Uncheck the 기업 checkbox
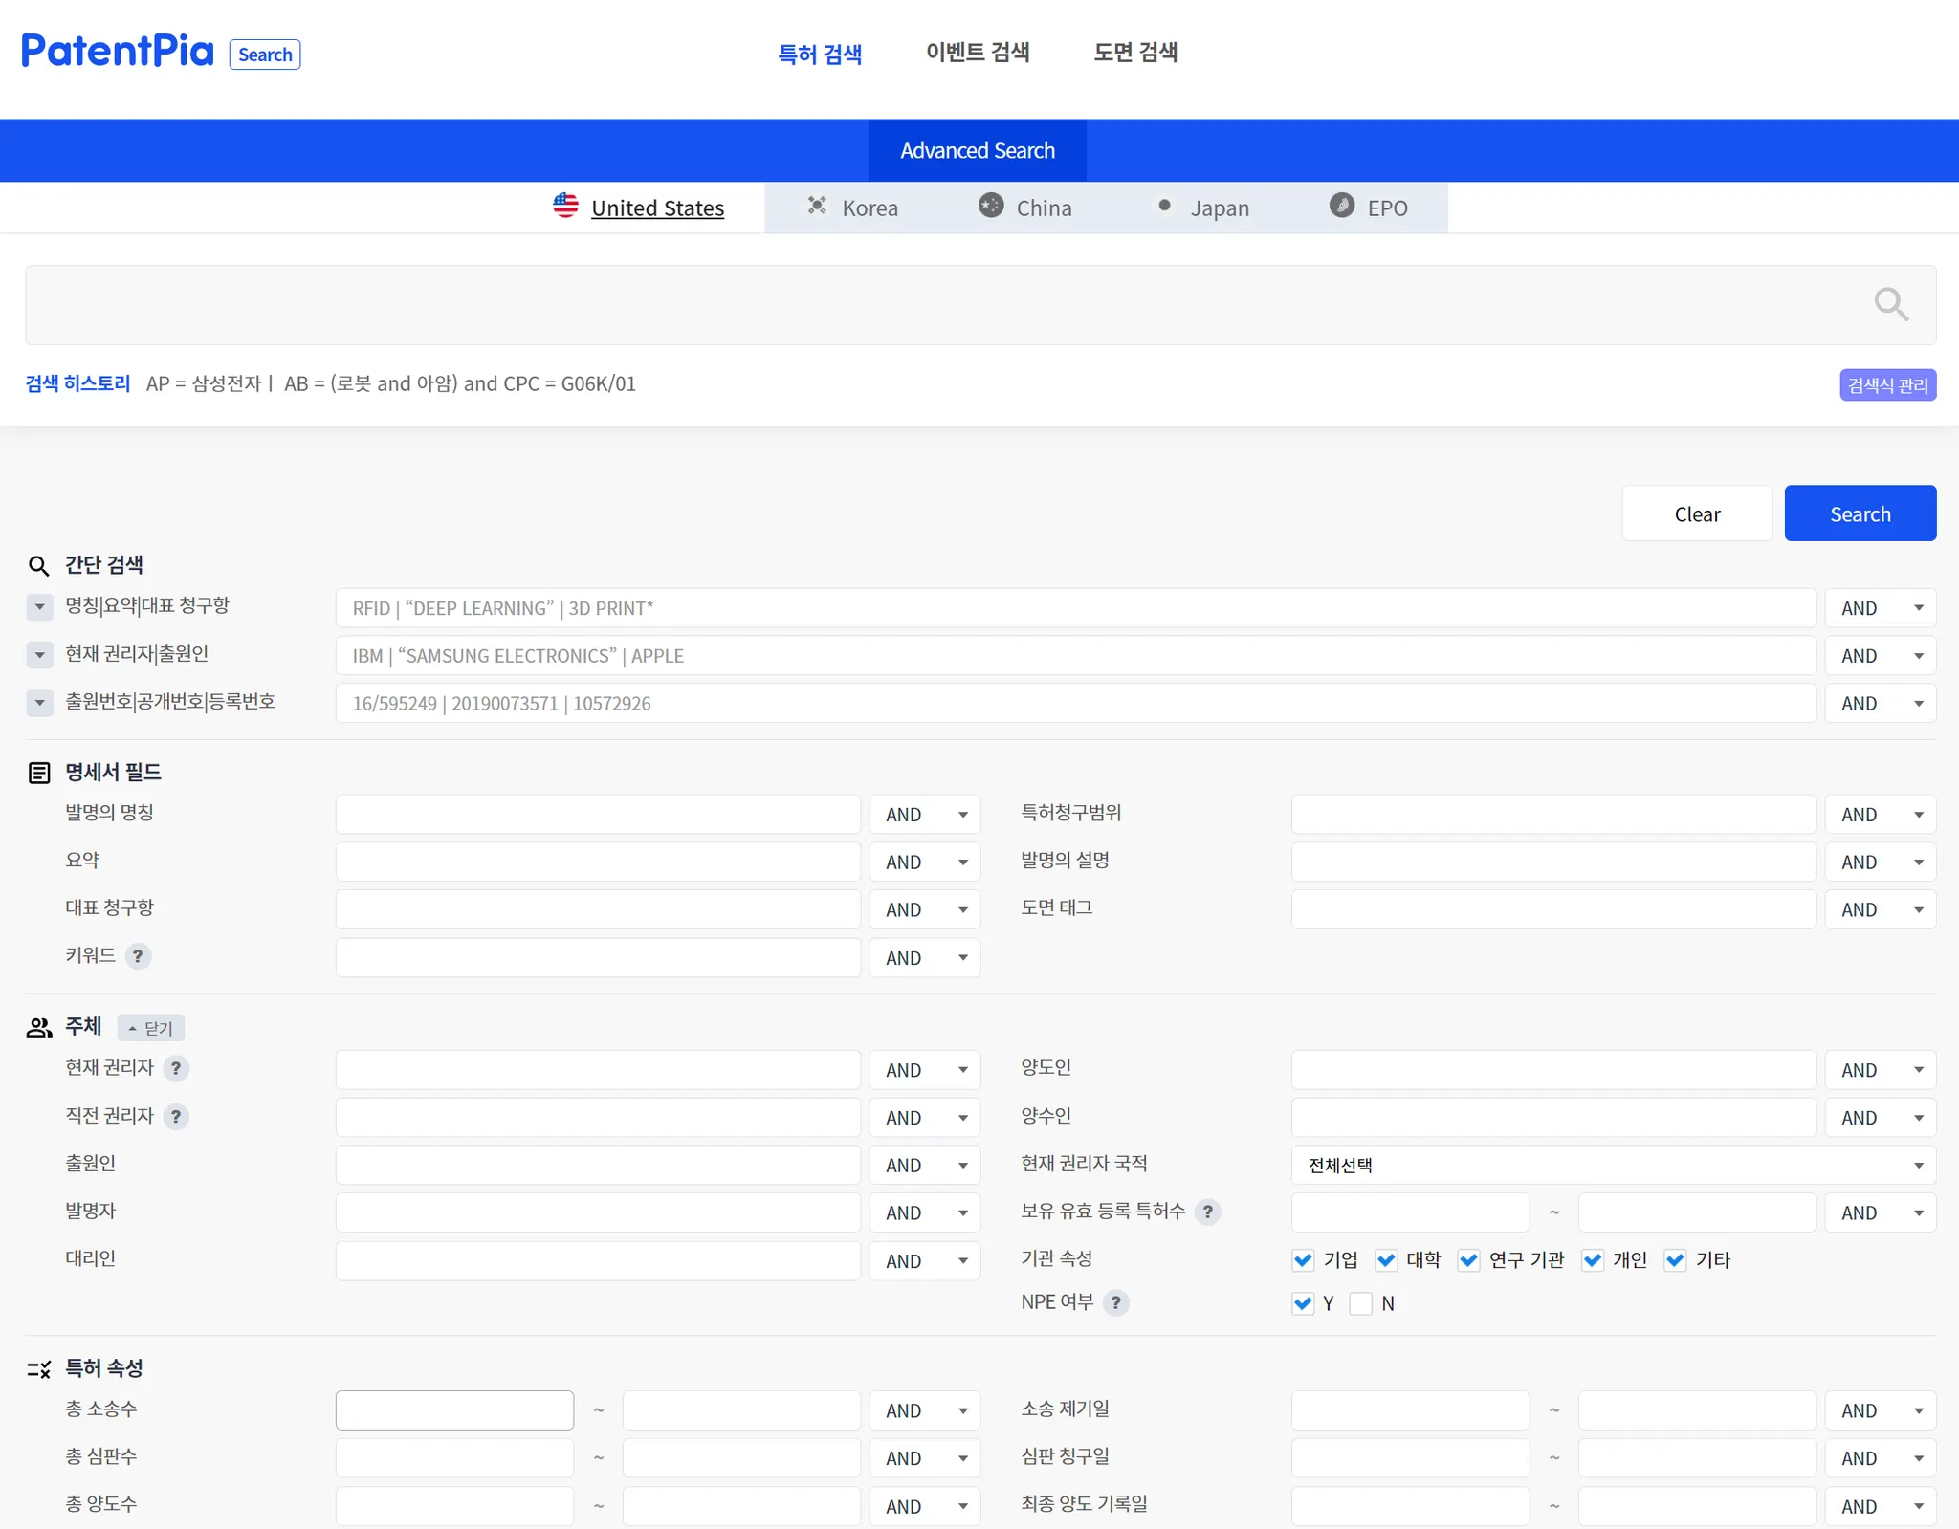Screen dimensions: 1959x1529 1302,1259
